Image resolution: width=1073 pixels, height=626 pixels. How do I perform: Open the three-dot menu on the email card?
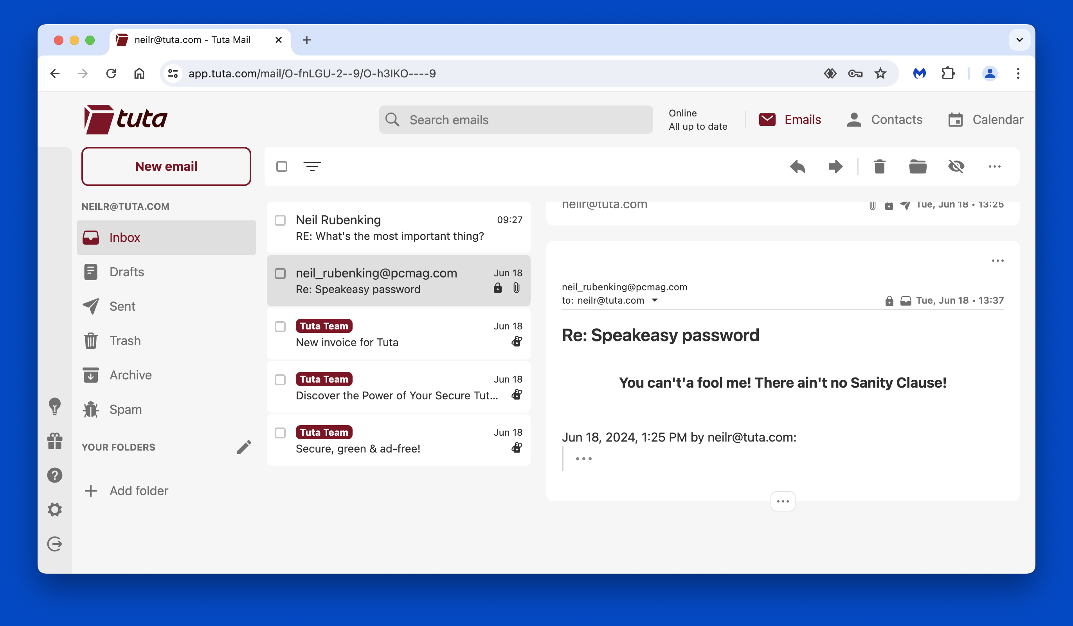click(x=997, y=261)
